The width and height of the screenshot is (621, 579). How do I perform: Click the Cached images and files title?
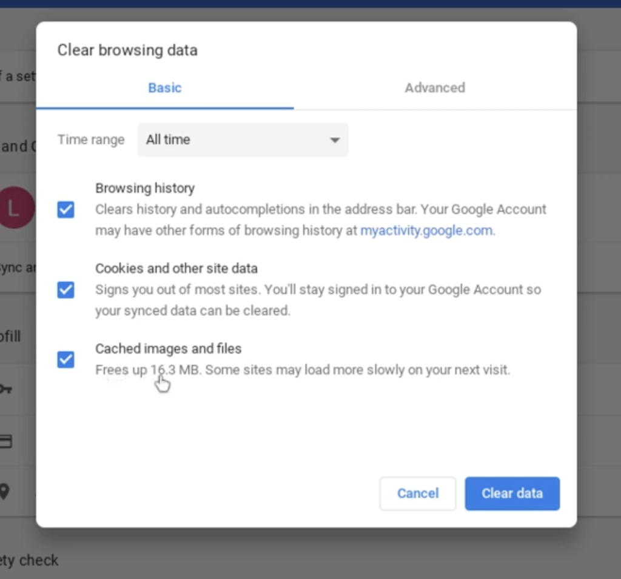tap(169, 349)
